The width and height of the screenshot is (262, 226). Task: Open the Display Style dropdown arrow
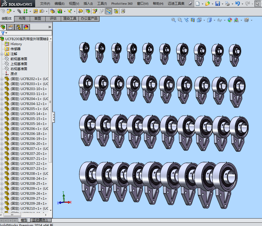(x=214, y=20)
